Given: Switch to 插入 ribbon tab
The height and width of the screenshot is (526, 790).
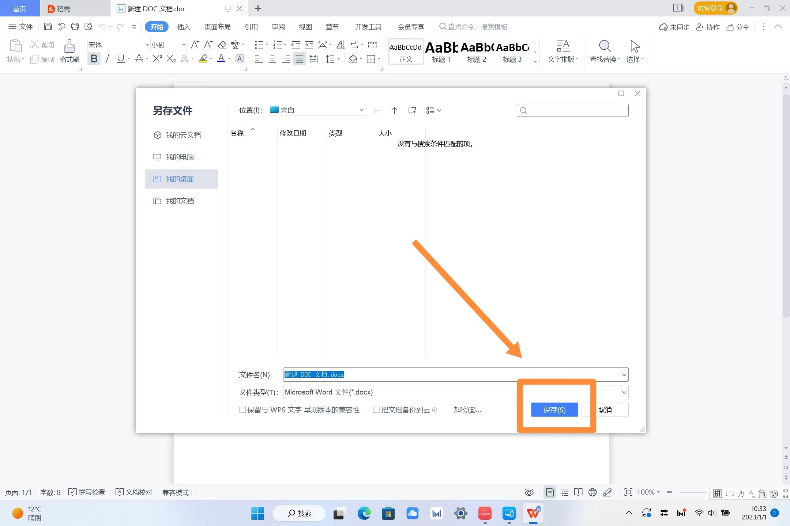Looking at the screenshot, I should pyautogui.click(x=184, y=27).
